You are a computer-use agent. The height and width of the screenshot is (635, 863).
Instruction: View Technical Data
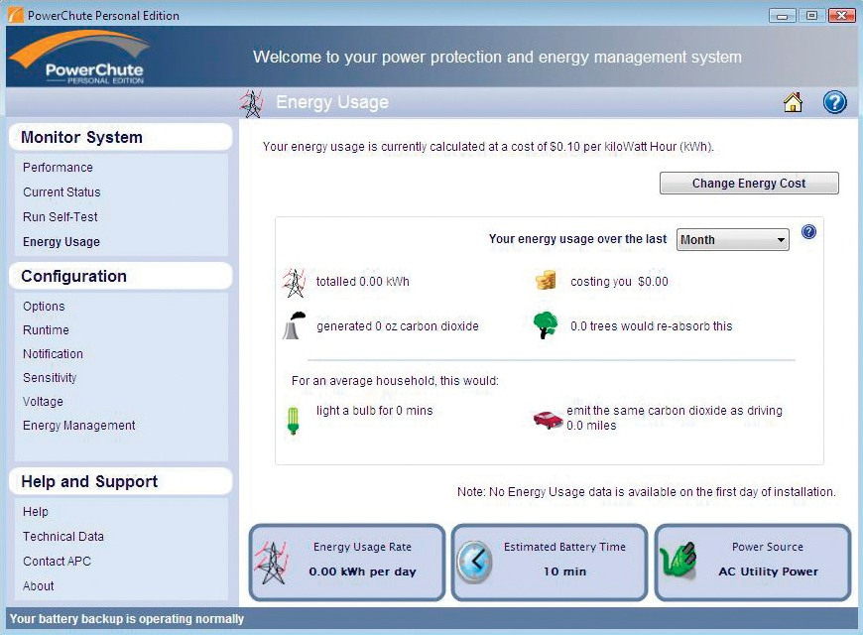(63, 537)
